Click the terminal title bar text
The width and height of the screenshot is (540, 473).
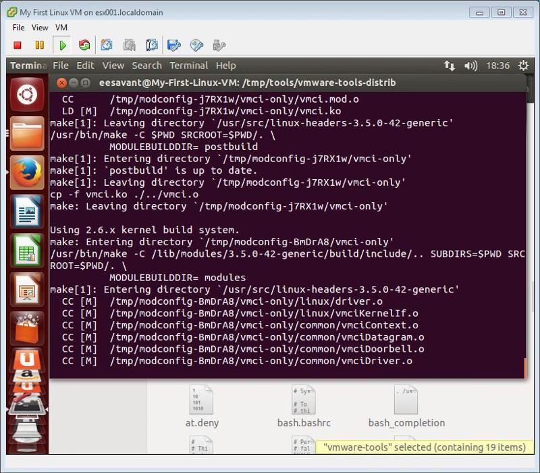click(x=247, y=82)
